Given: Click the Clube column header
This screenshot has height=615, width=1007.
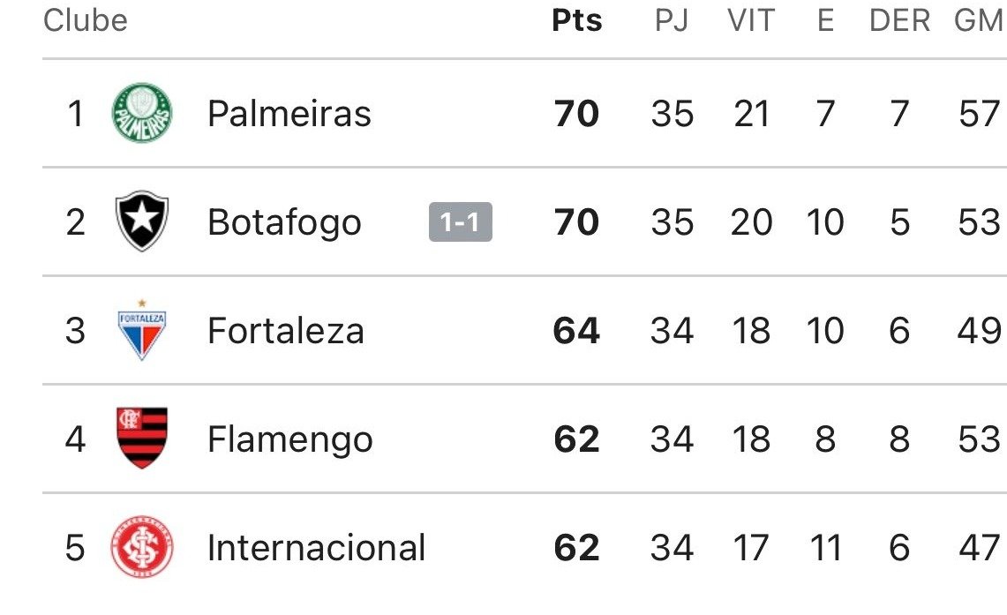Looking at the screenshot, I should point(85,20).
